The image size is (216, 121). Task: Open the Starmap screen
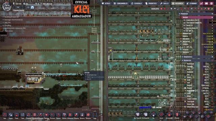(x=192, y=3)
